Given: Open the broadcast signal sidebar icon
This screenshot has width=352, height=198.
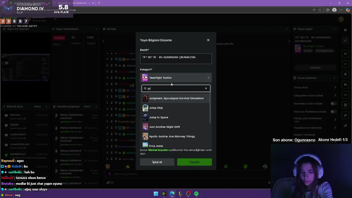Looking at the screenshot, I should click(x=345, y=95).
